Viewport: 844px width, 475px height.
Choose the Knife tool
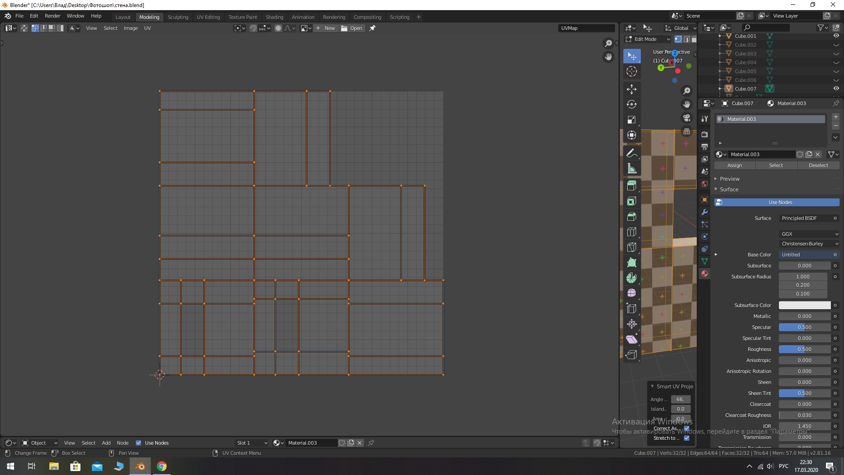(632, 247)
